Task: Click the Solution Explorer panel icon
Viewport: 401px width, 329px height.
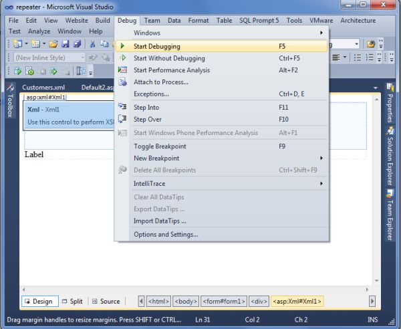Action: 390,130
